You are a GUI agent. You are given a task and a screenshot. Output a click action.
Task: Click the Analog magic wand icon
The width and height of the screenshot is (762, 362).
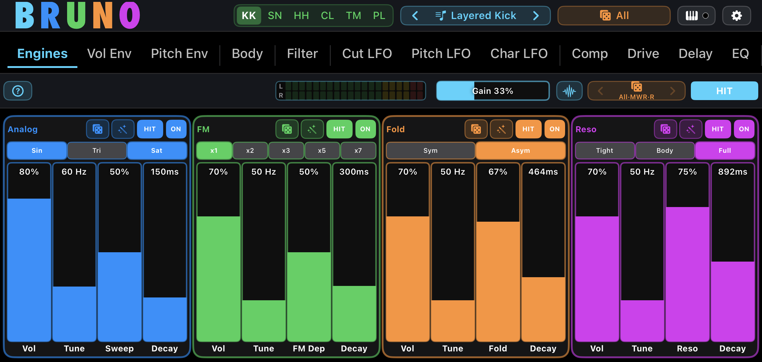(x=123, y=129)
